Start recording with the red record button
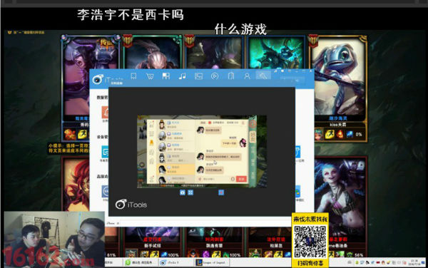This screenshot has width=428, height=268. 221,192
